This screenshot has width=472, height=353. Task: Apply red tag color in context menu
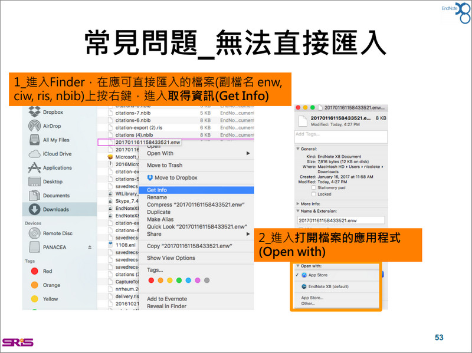(151, 281)
